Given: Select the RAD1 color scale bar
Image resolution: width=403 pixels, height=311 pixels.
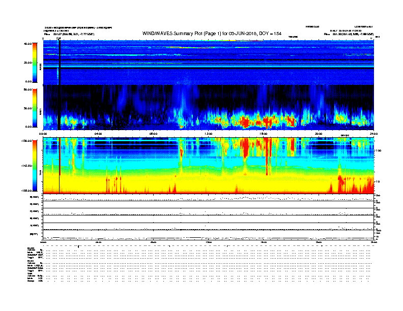Looking at the screenshot, I should (35, 108).
